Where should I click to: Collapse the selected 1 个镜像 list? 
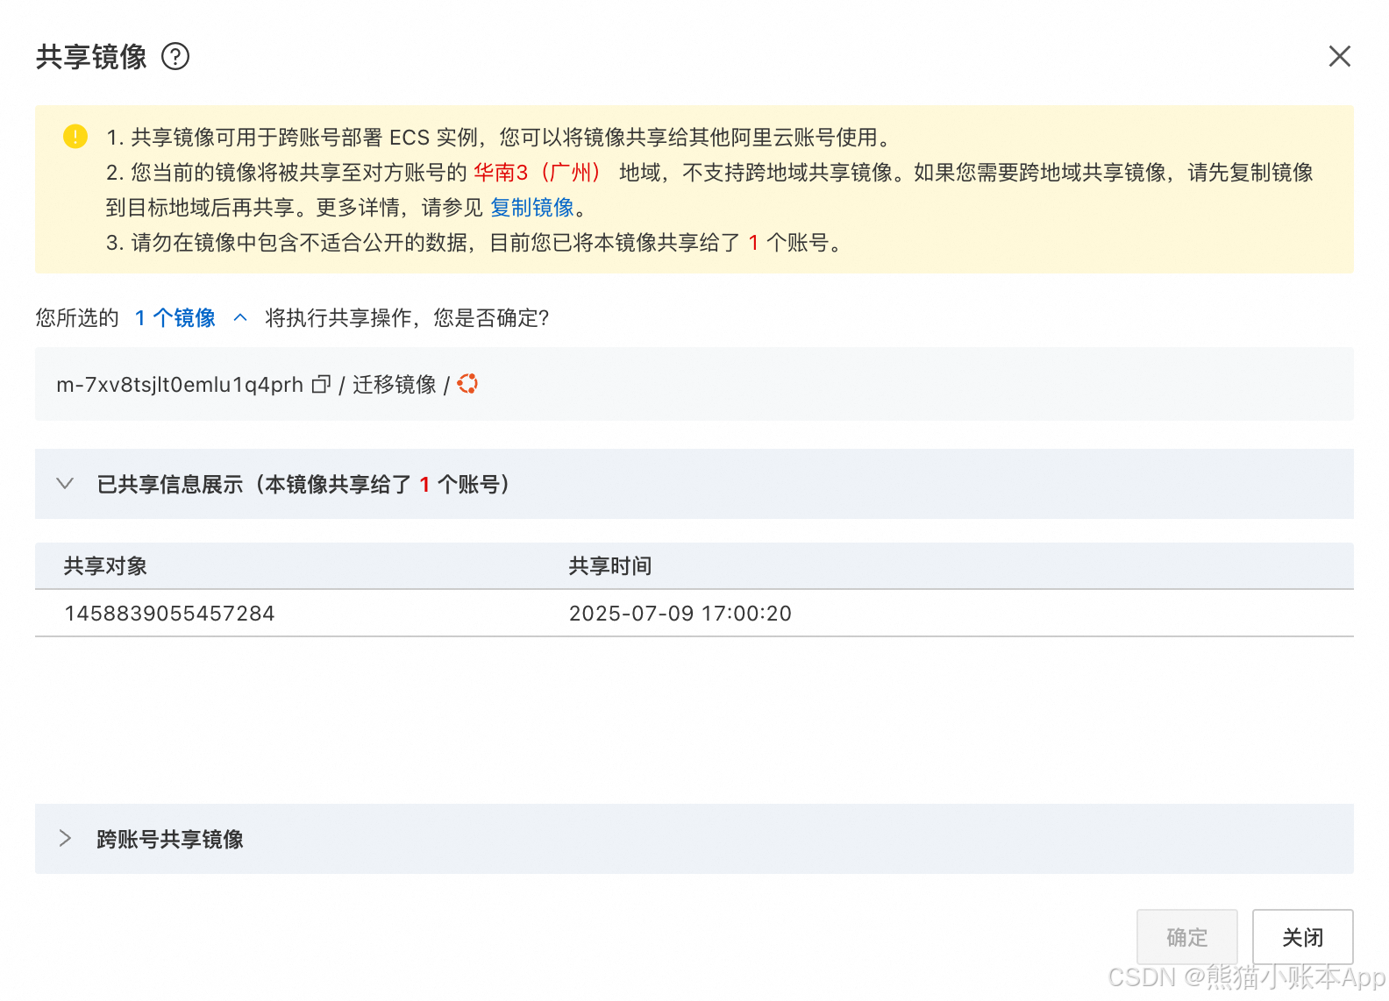click(240, 317)
